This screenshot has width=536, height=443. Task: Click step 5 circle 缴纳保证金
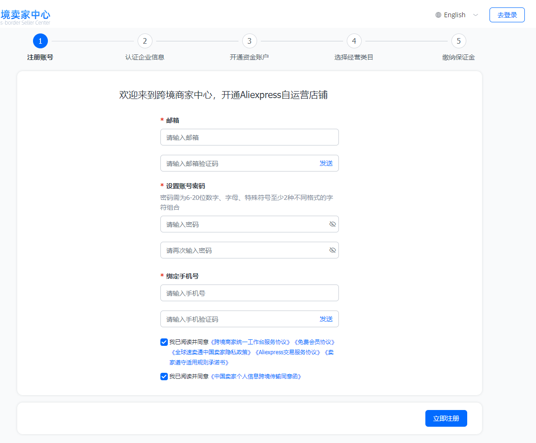[x=458, y=41]
